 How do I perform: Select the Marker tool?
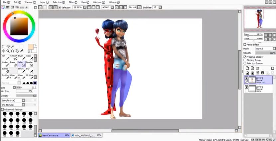pyautogui.click(x=5, y=64)
